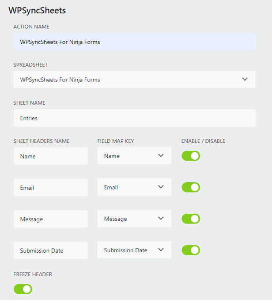This screenshot has height=300, width=272.
Task: Click the SHEET HEADERS NAME label
Action: pos(41,141)
